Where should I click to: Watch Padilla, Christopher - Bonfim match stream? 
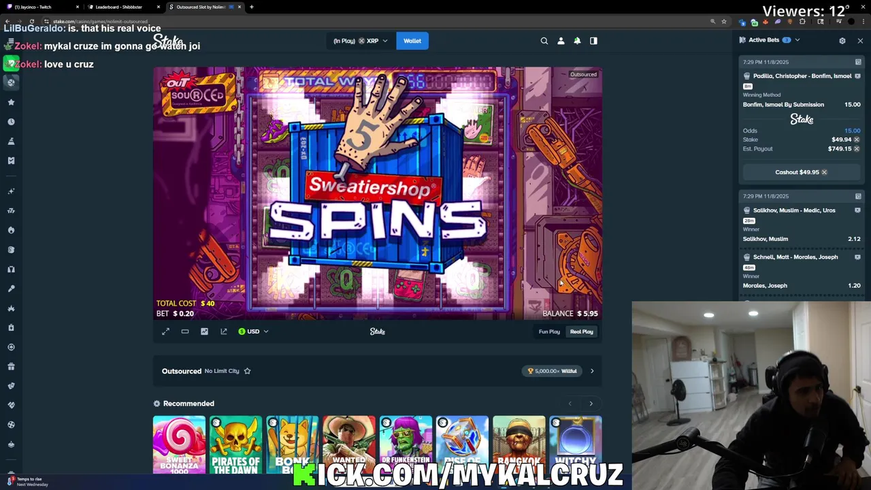pyautogui.click(x=857, y=76)
